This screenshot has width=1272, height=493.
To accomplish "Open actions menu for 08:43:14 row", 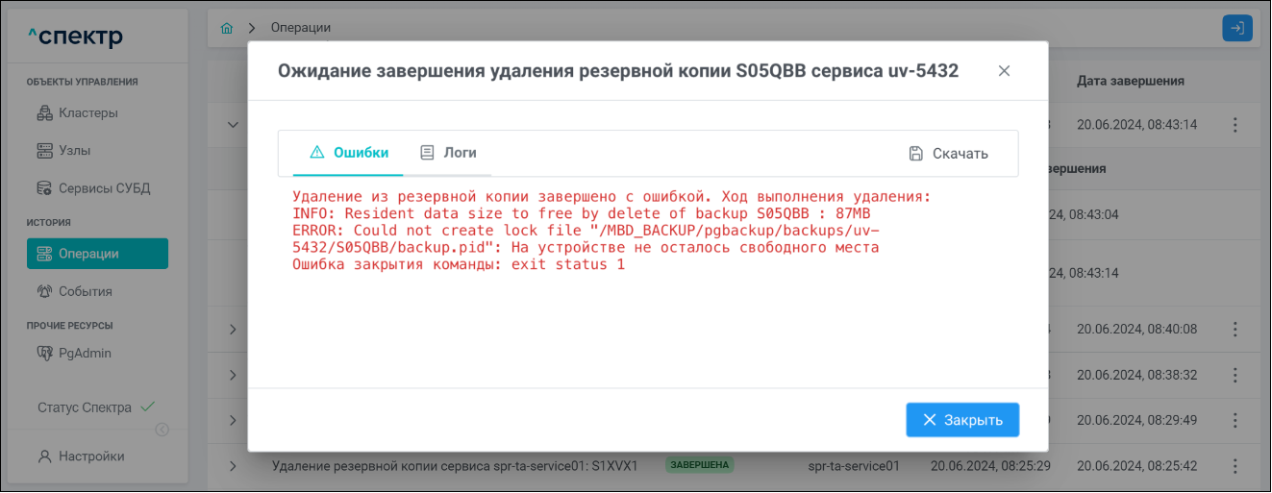I will pos(1235,125).
